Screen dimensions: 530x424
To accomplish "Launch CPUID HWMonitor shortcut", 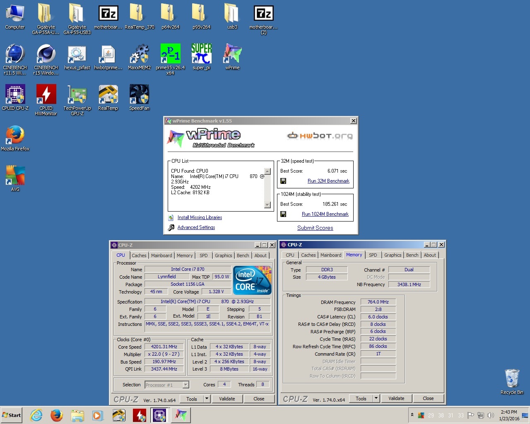I will (x=46, y=100).
